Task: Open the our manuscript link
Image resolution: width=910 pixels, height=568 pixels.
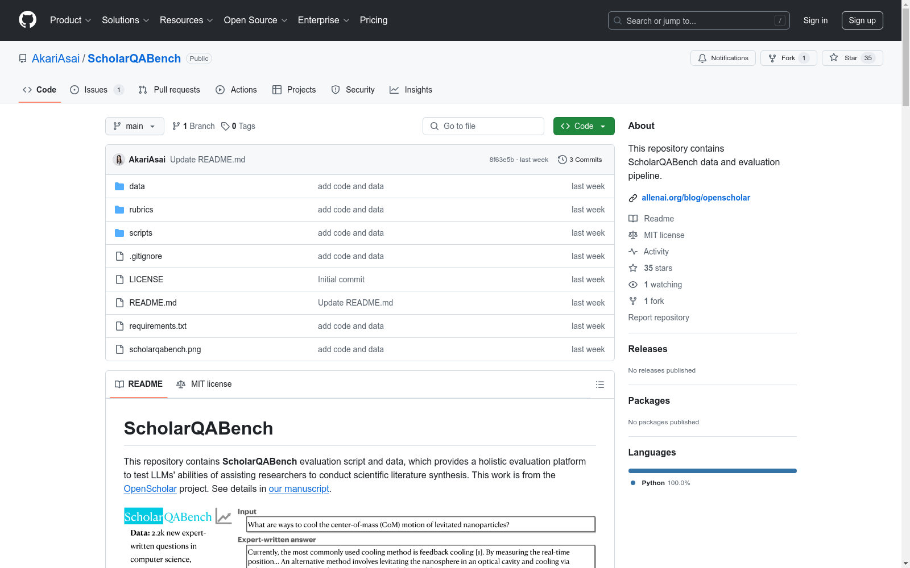Action: pos(299,488)
